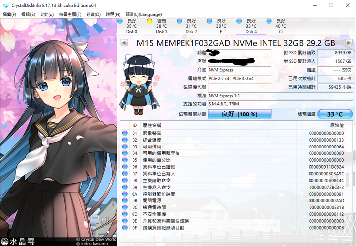The image size is (356, 246).
Task: Click status orb of attribute 06
Action: coord(125,167)
